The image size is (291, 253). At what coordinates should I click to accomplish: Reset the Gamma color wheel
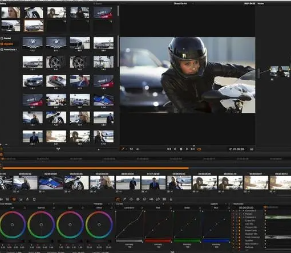[54, 208]
